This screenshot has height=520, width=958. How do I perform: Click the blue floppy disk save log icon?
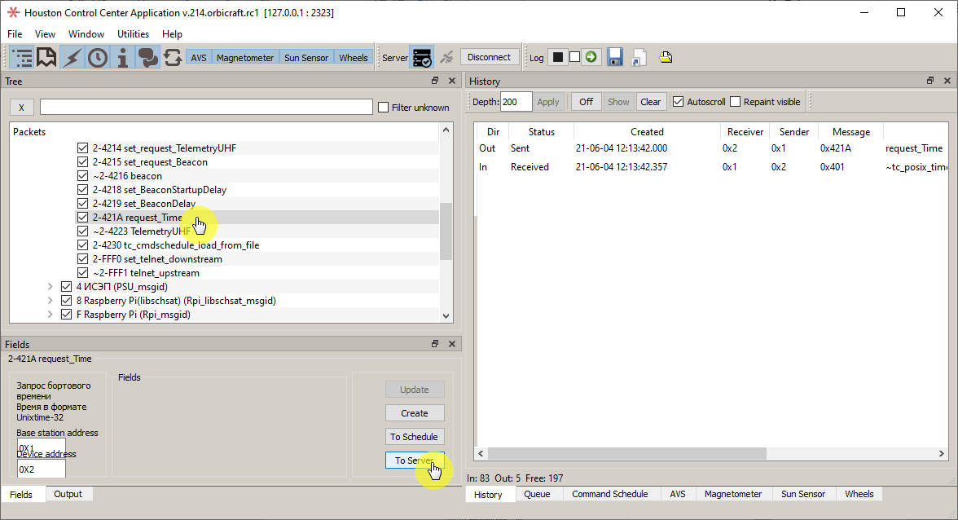point(615,57)
